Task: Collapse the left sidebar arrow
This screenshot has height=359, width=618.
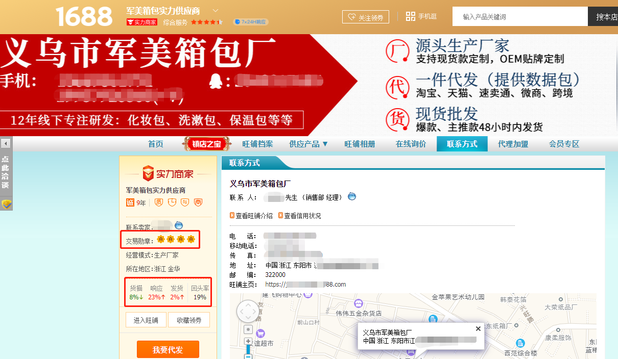Action: 6,143
